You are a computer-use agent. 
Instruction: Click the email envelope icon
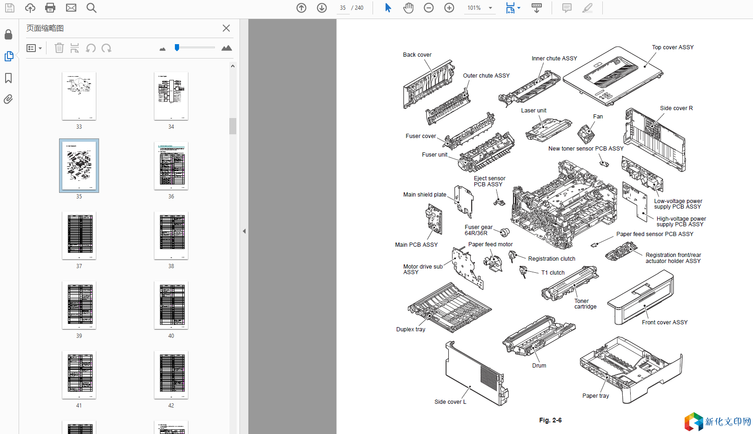pos(71,8)
